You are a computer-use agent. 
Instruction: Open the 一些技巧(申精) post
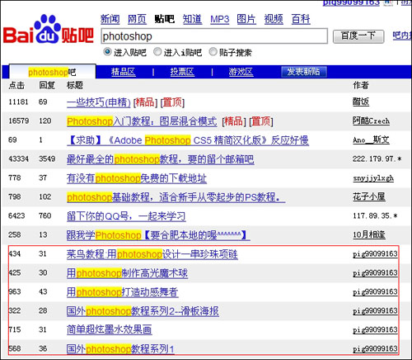[99, 102]
